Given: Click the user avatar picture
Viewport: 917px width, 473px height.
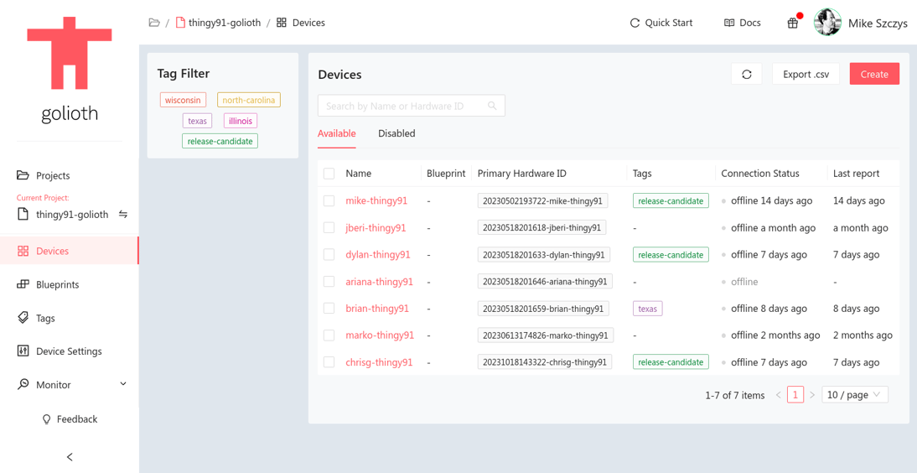Looking at the screenshot, I should pos(826,23).
